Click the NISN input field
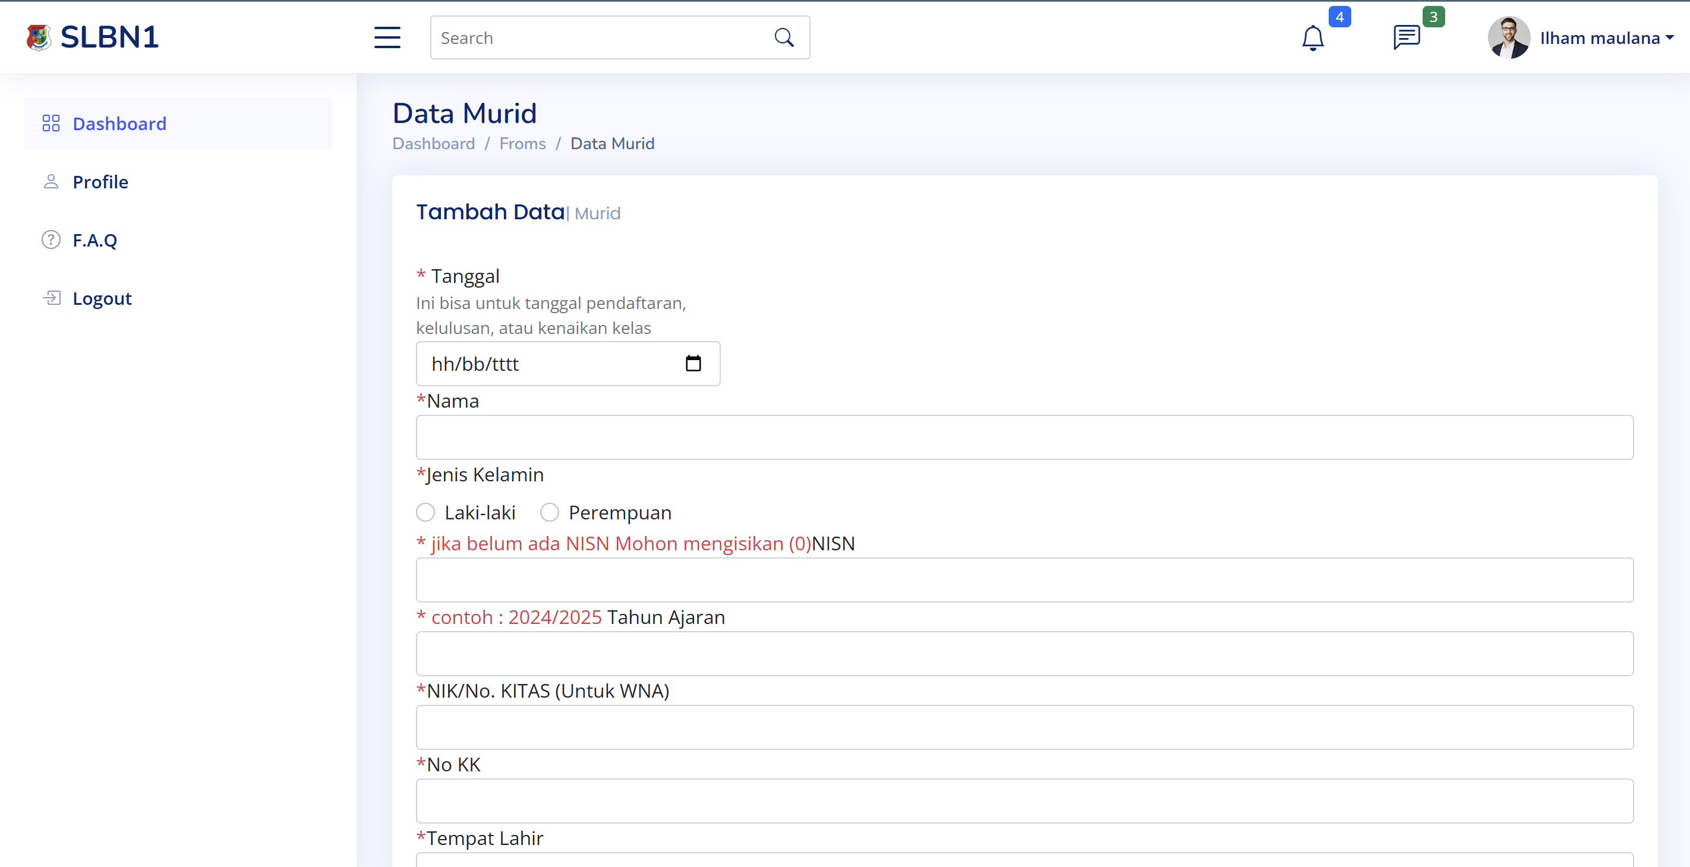The height and width of the screenshot is (867, 1690). click(1024, 580)
